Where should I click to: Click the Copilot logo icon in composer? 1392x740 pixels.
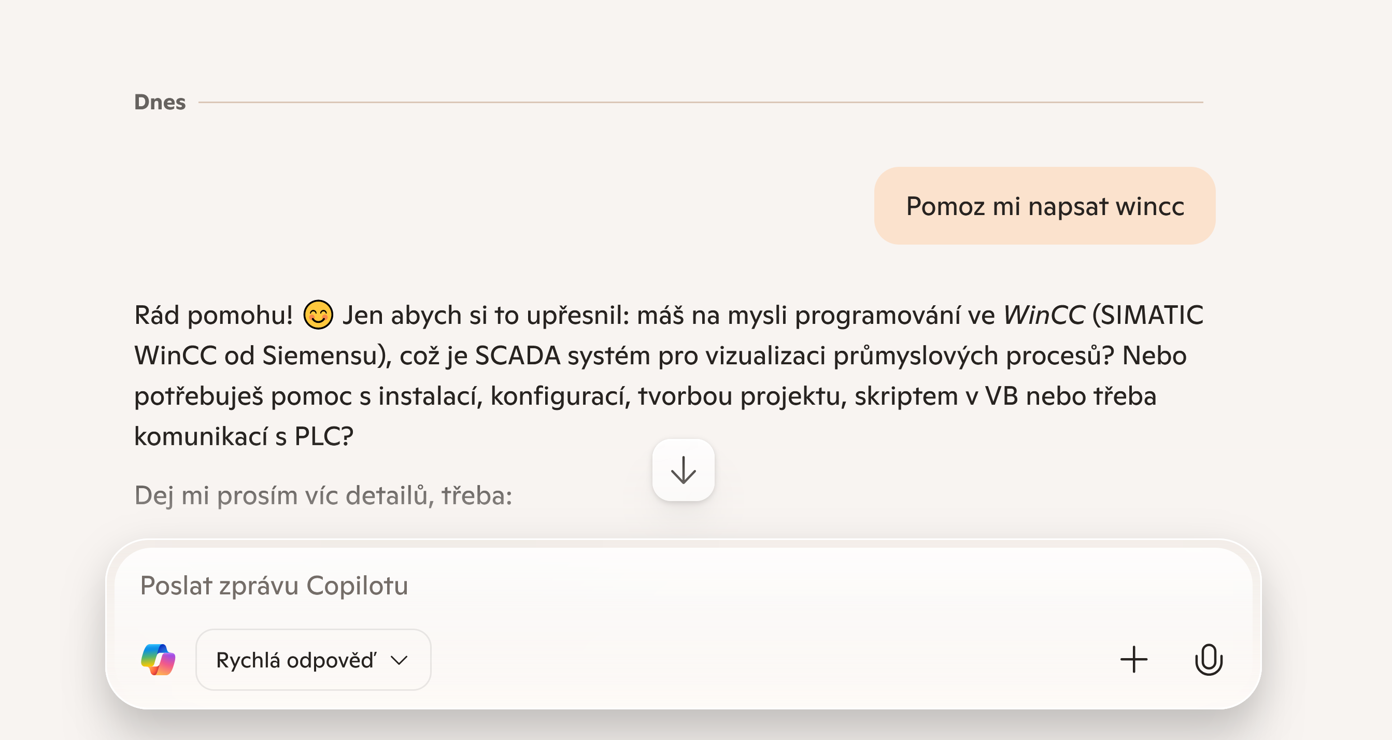point(159,660)
